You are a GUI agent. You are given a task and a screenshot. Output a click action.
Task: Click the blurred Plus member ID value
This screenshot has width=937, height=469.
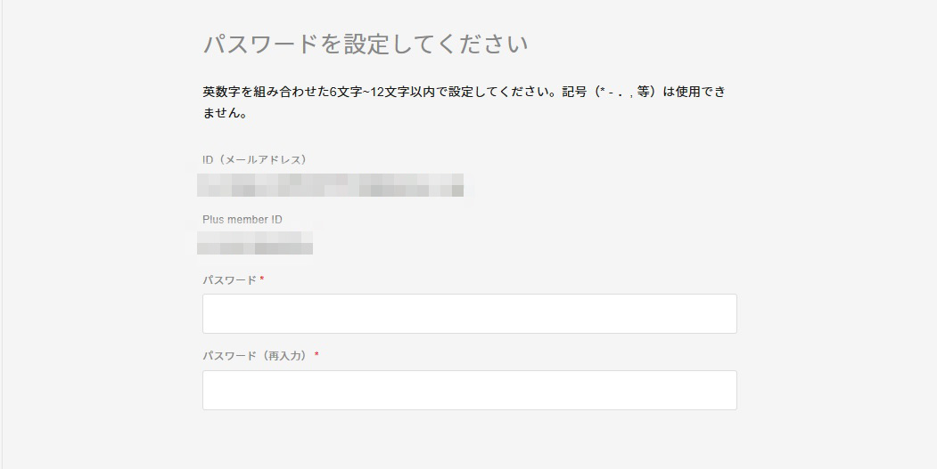pyautogui.click(x=255, y=243)
